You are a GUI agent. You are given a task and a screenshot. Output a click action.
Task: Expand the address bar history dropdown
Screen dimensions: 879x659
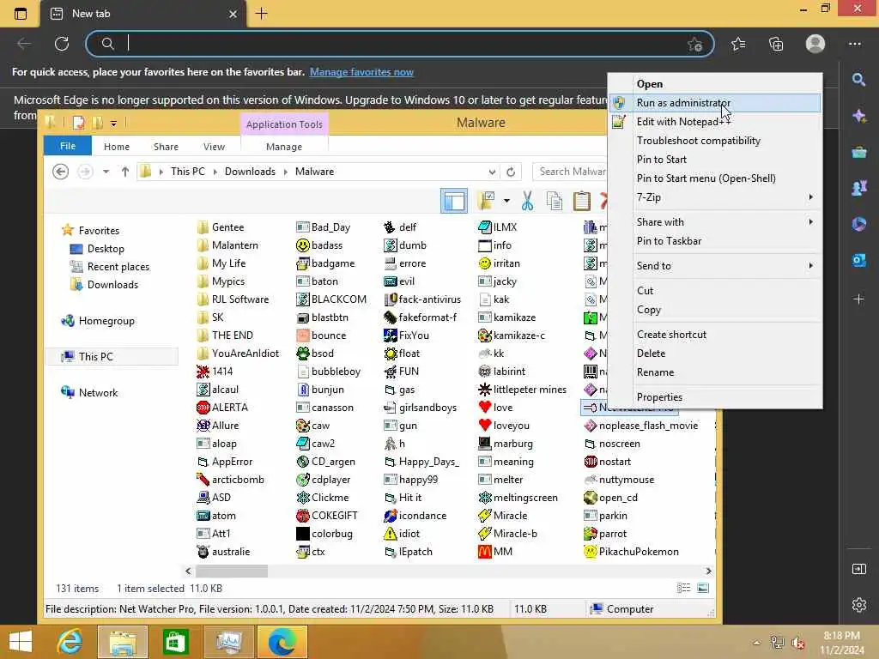click(492, 172)
